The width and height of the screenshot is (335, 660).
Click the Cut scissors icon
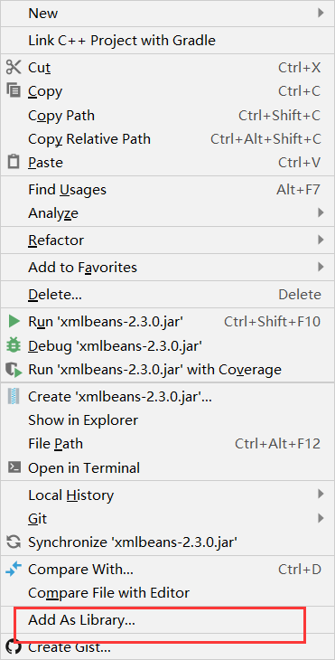coord(14,67)
